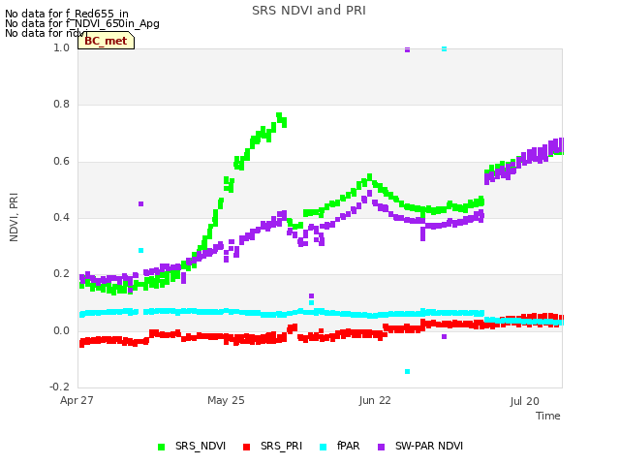Viewport: 620px width, 465px height.
Task: Select the fPAR legend label
Action: 349,446
